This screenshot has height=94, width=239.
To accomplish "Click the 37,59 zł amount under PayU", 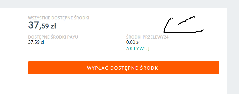I will tap(36, 42).
